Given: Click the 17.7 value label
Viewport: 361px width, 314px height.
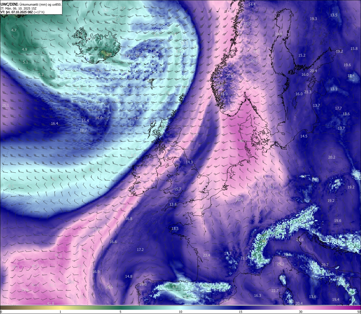Looking at the screenshot, I should pos(338,108).
